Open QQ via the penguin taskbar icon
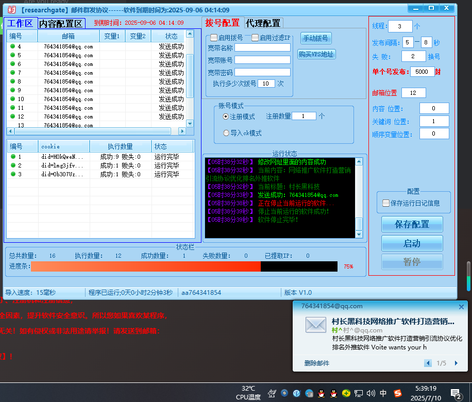Screen dimensions: 472x402 point(321,393)
